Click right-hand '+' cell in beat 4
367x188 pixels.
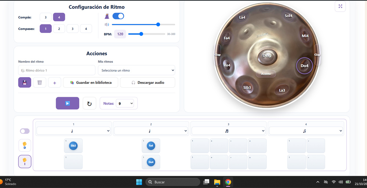tap(316, 146)
